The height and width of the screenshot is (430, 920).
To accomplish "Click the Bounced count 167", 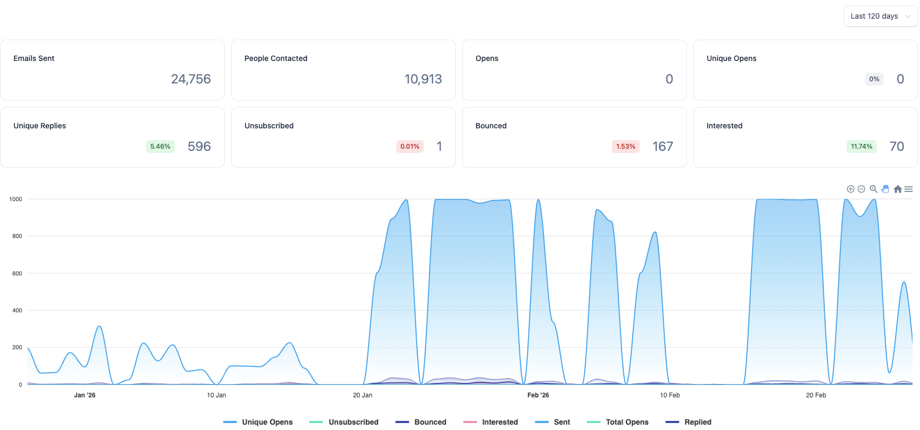I will (x=663, y=147).
